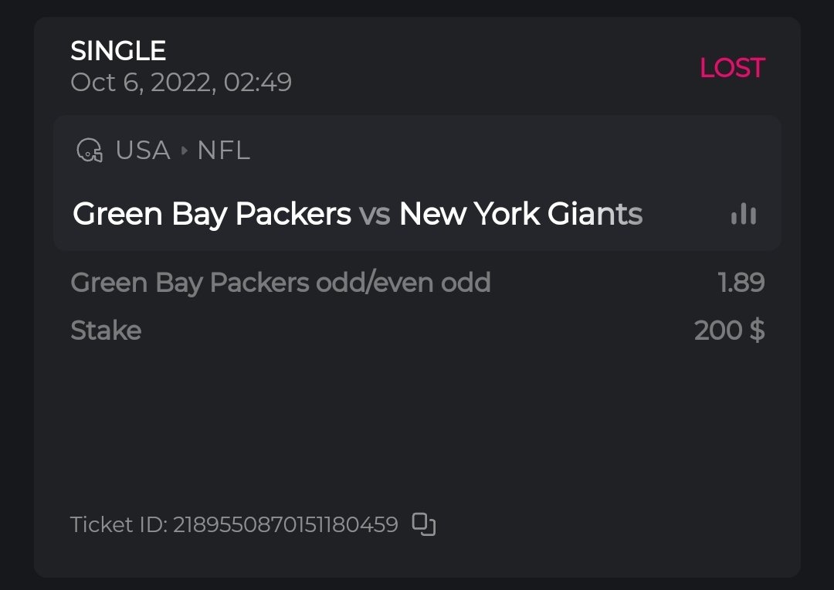Select the ticket ID number 2189550870151180459
This screenshot has height=590, width=834.
click(285, 525)
